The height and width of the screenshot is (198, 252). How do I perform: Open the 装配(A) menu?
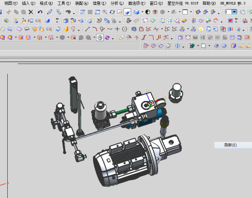click(x=81, y=3)
